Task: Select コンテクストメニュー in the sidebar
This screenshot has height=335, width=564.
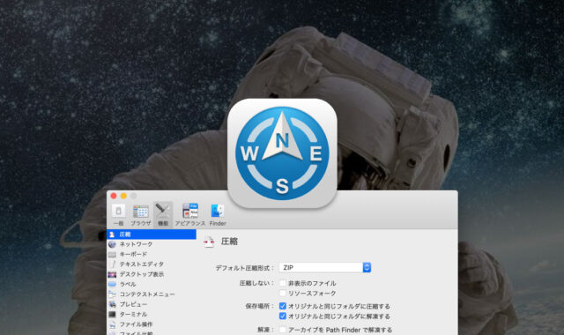Action: 152,294
